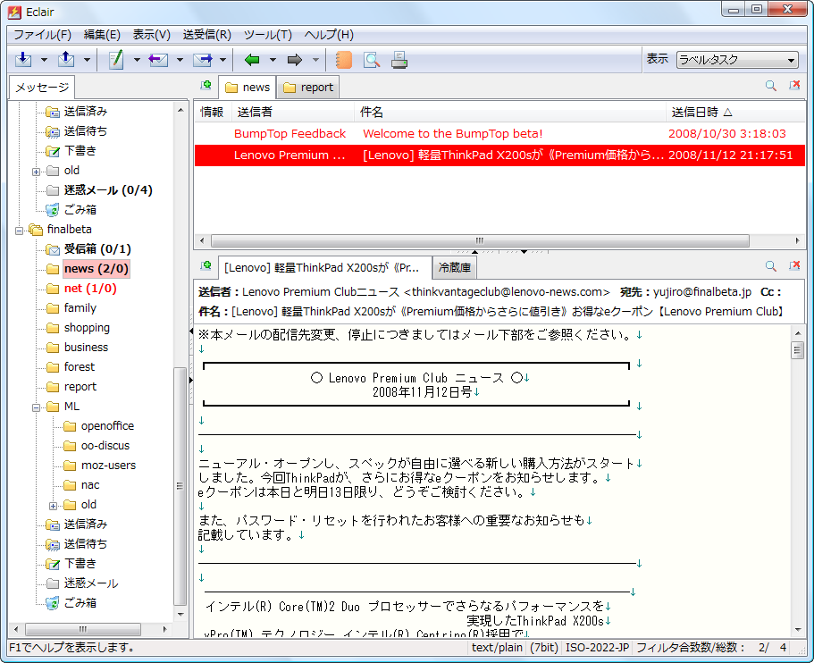Expand old folder under ML
This screenshot has height=663, width=814.
tap(54, 506)
